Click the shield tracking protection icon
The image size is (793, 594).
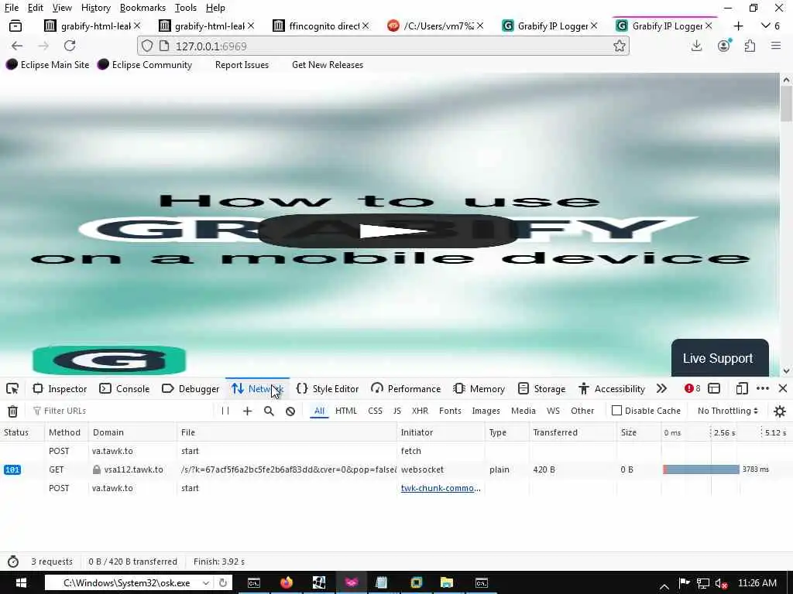click(x=146, y=46)
